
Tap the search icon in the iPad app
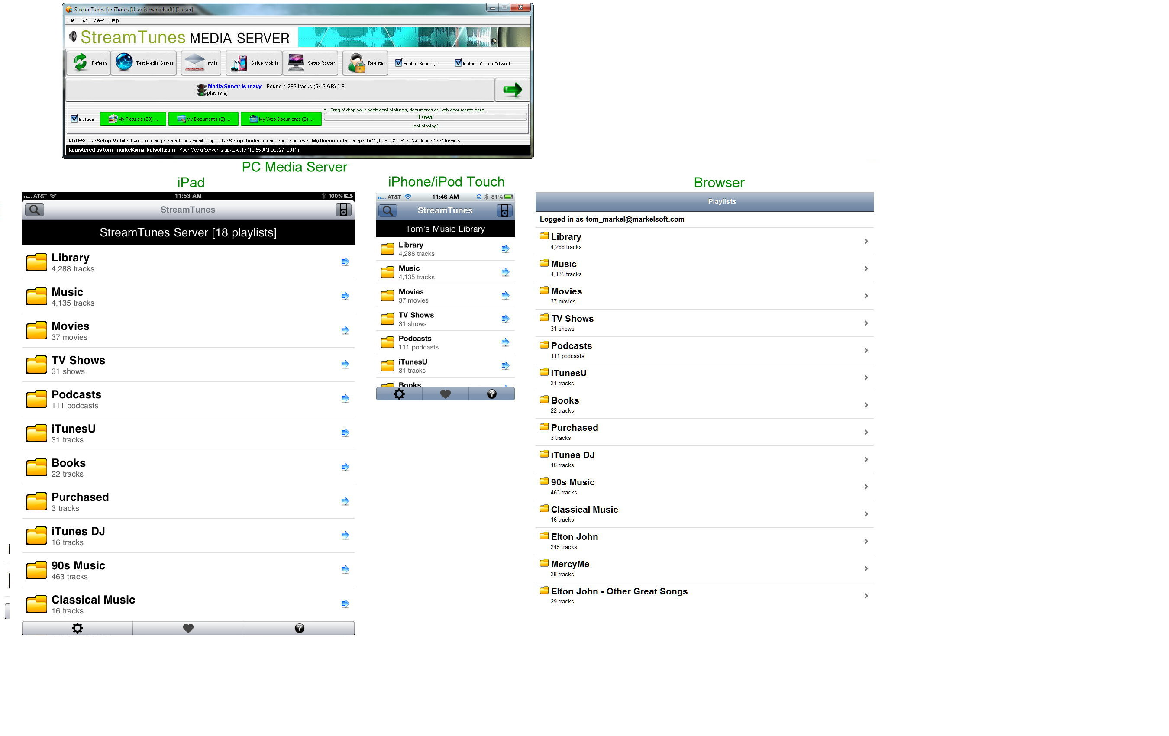coord(35,210)
